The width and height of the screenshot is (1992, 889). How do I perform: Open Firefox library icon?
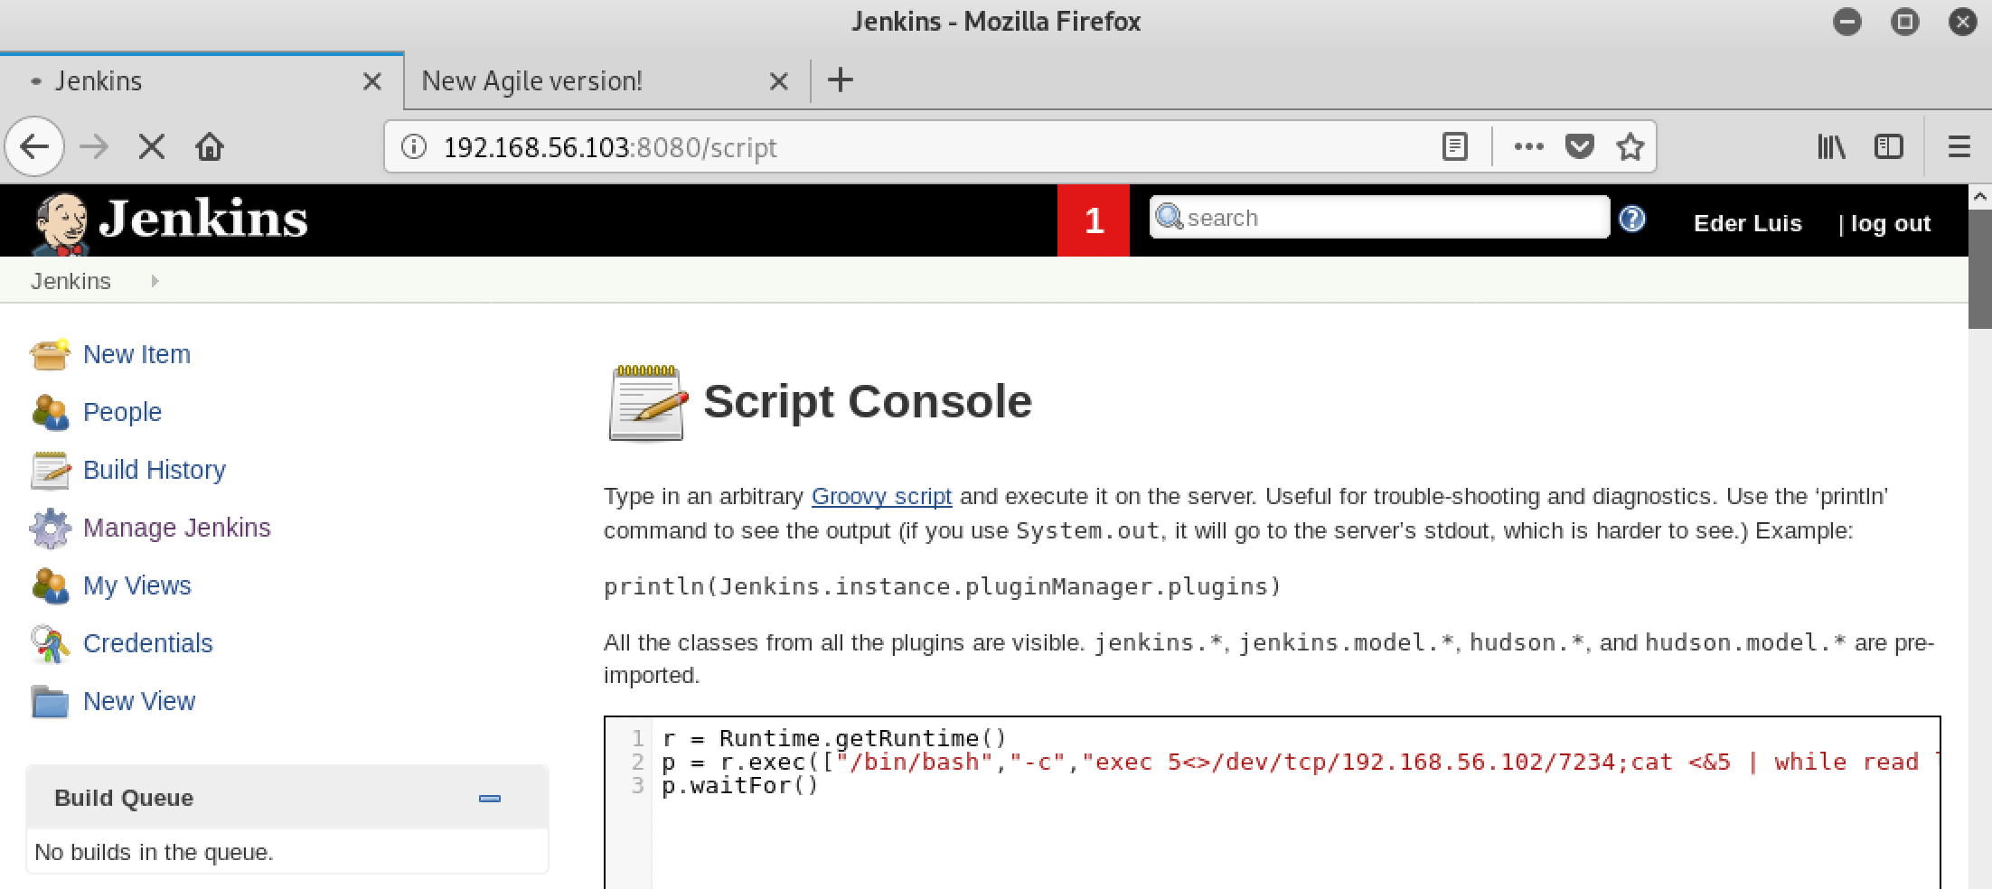[1831, 146]
